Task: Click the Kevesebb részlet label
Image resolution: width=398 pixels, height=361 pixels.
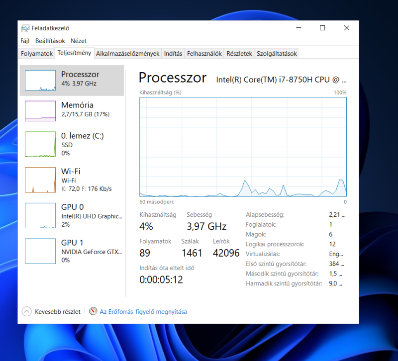Action: [x=58, y=312]
